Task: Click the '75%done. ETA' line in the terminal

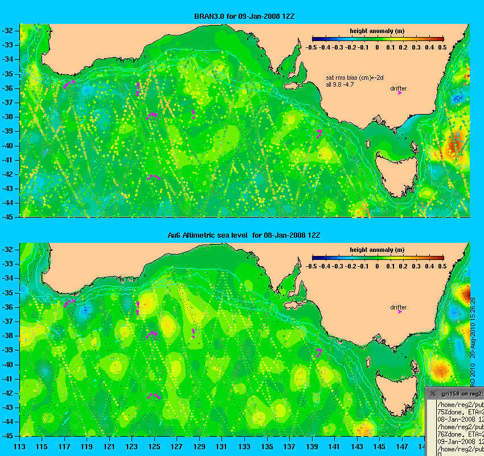Action: 461,412
